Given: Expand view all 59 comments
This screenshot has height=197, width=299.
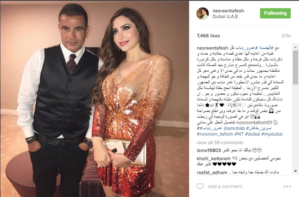Looking at the screenshot, I should point(220,143).
